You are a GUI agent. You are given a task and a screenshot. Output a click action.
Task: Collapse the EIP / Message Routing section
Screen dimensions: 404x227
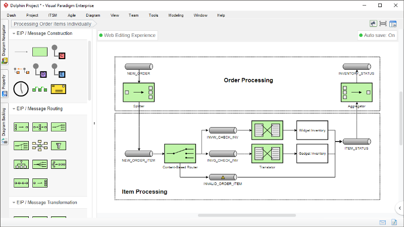pos(13,108)
